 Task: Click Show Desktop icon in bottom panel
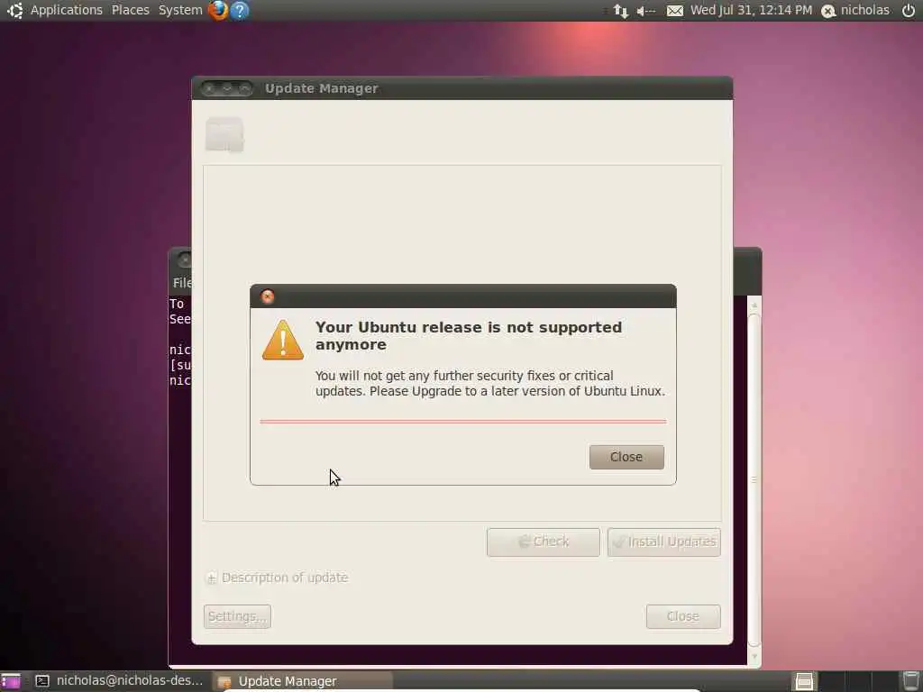pyautogui.click(x=10, y=681)
